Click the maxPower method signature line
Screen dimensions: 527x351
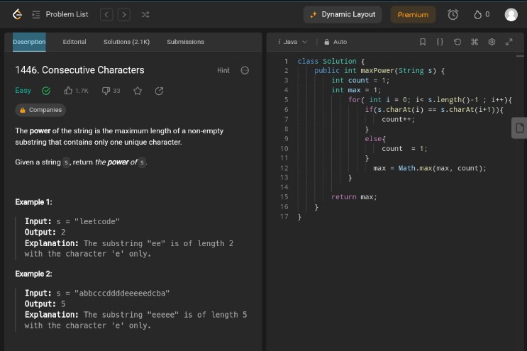pos(379,70)
